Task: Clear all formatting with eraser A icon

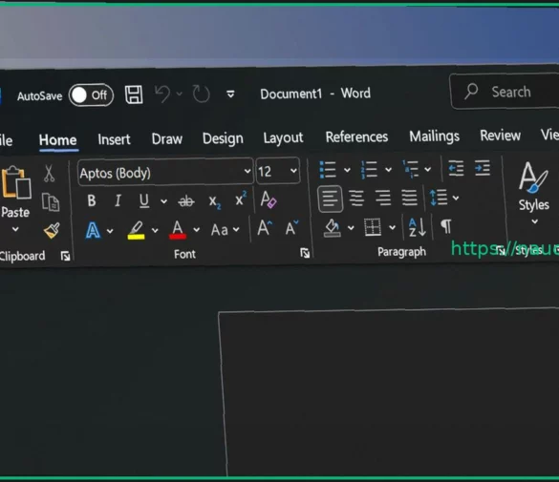Action: point(269,199)
